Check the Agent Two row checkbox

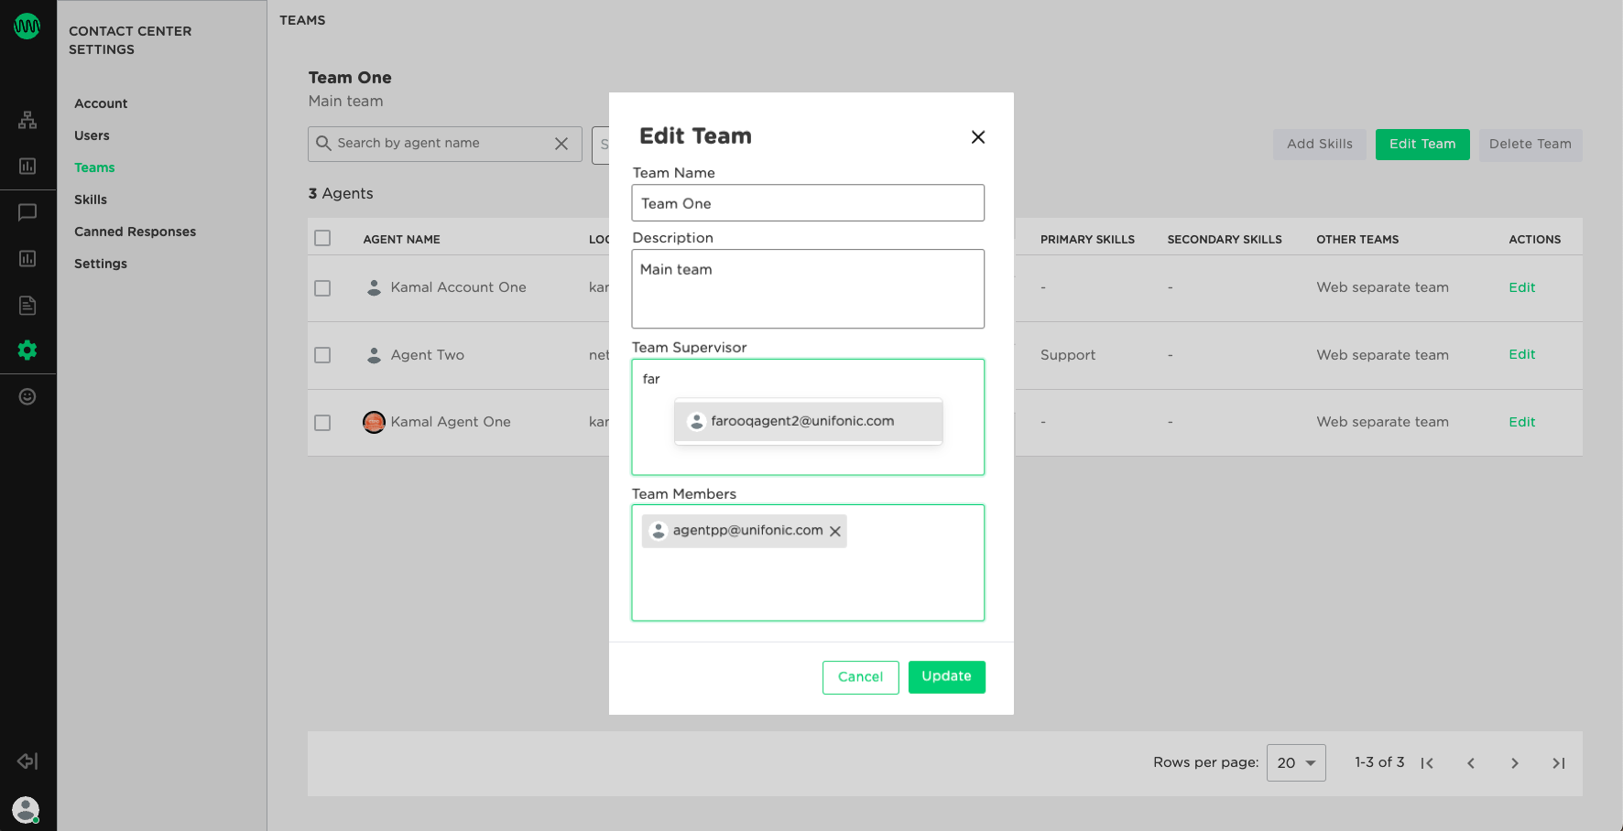[x=322, y=355]
